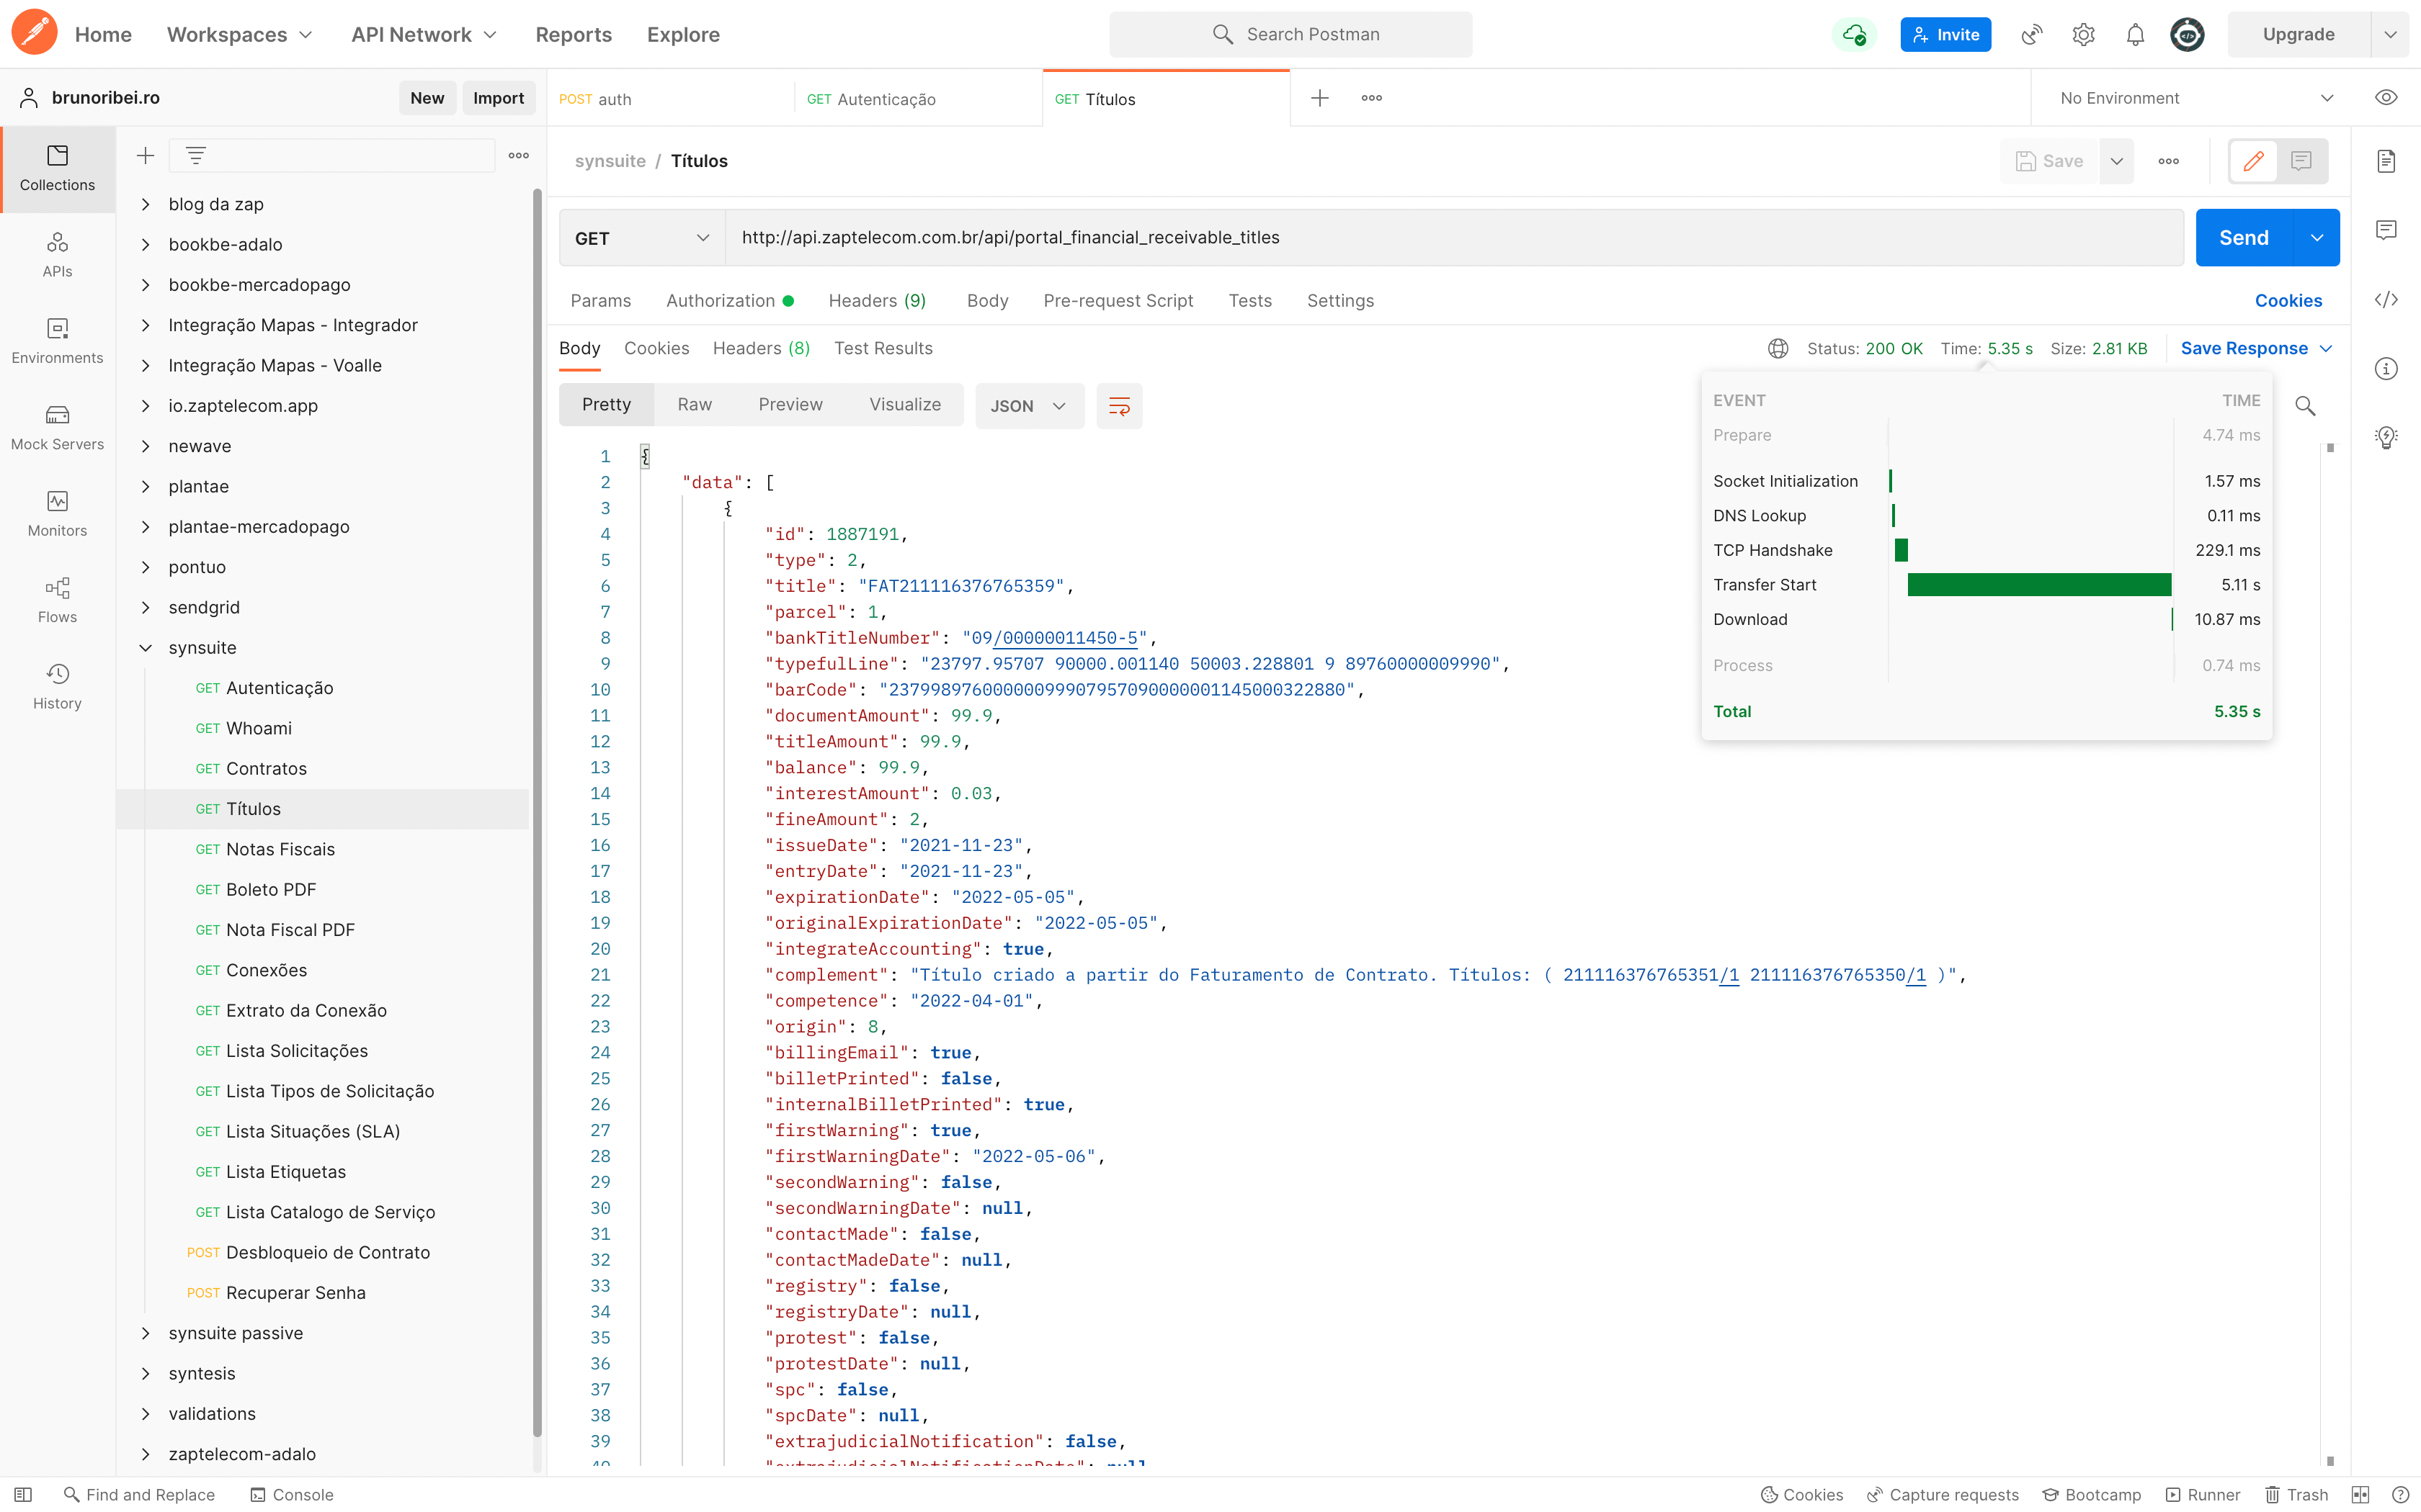Open the Environments sidebar panel

click(x=57, y=342)
